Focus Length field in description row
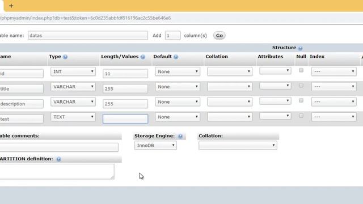This screenshot has height=204, width=363. pyautogui.click(x=125, y=104)
